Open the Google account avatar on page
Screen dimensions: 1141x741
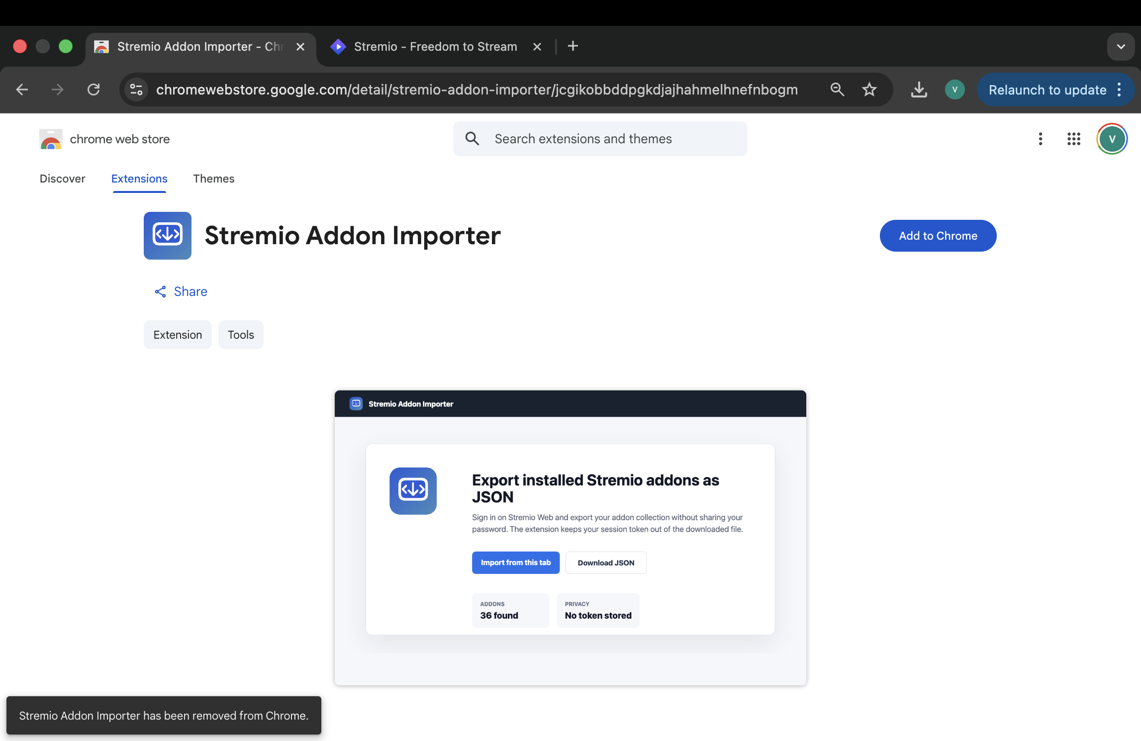1112,139
